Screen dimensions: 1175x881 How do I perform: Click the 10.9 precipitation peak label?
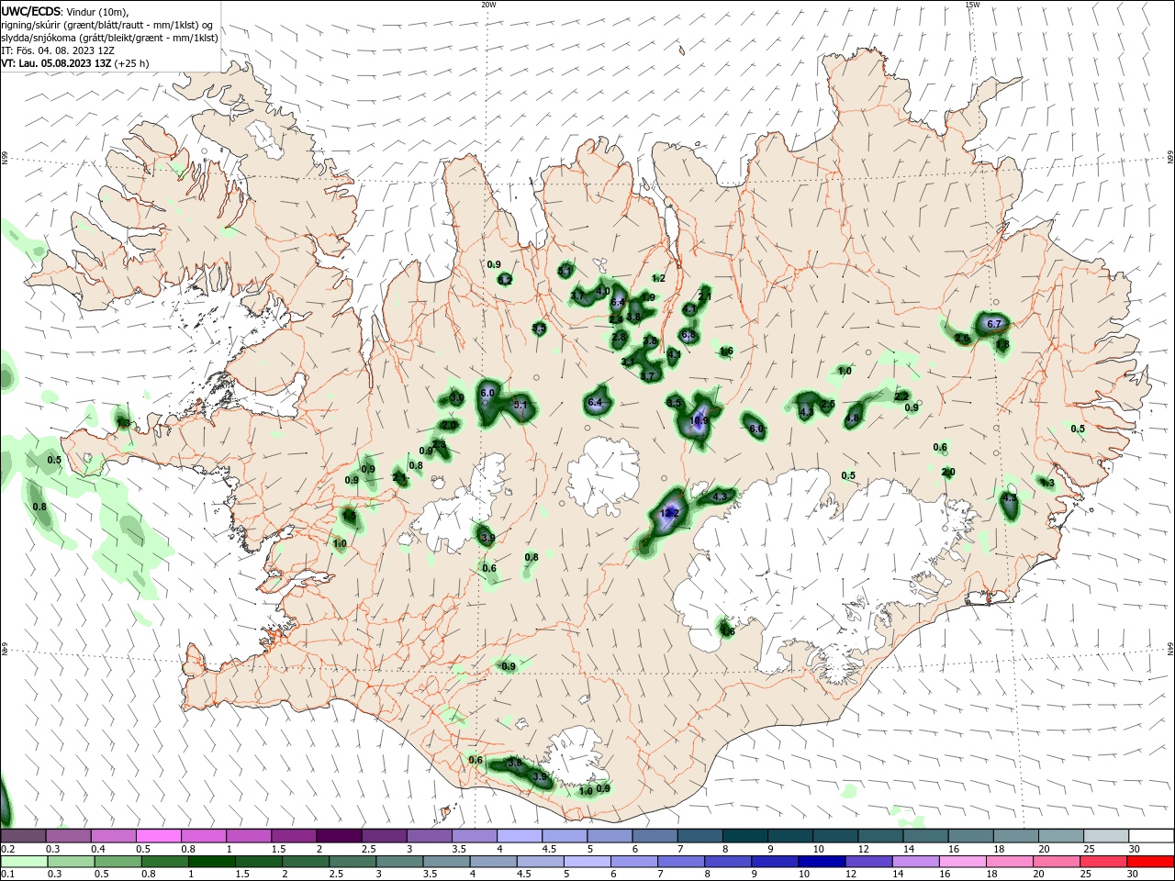tap(699, 421)
